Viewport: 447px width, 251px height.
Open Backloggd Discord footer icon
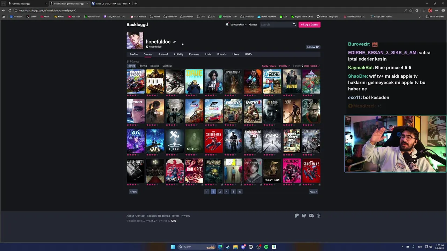[311, 216]
